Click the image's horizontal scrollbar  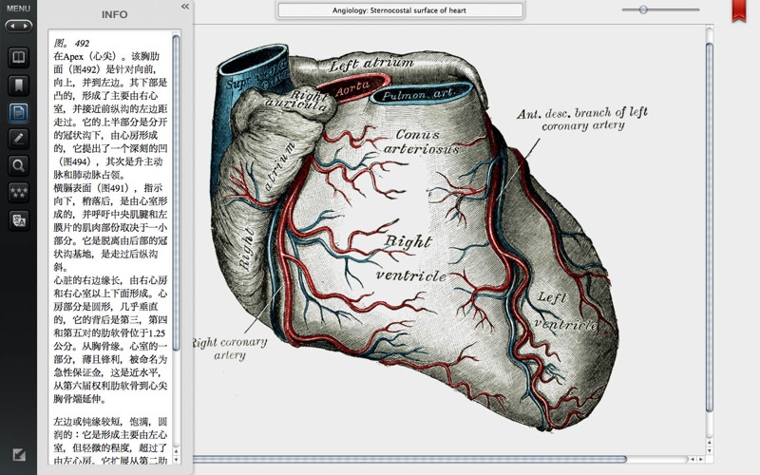pos(408,460)
